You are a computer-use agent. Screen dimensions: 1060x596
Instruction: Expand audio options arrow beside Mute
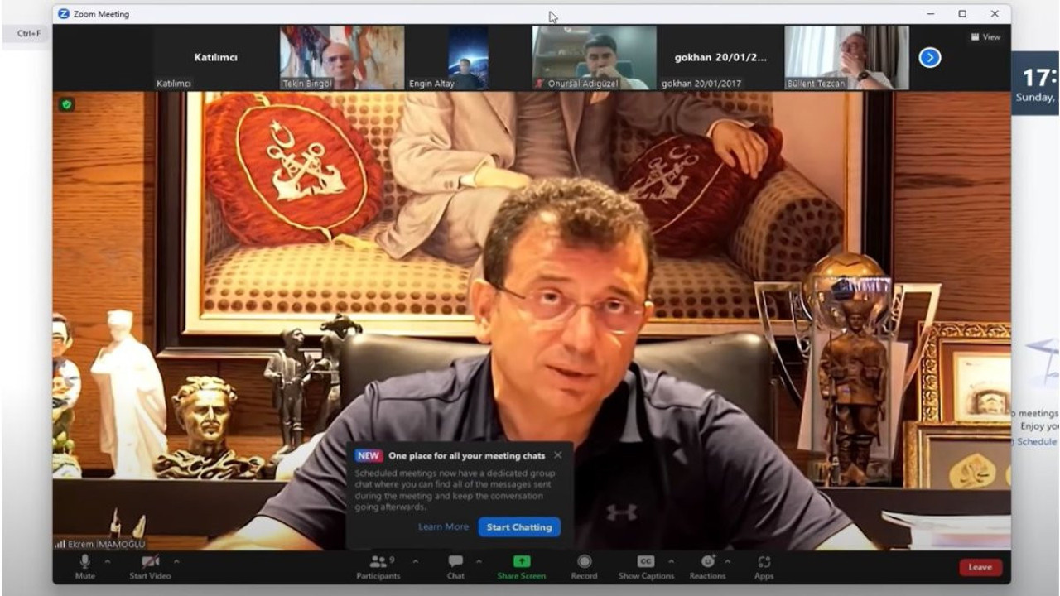pos(107,561)
